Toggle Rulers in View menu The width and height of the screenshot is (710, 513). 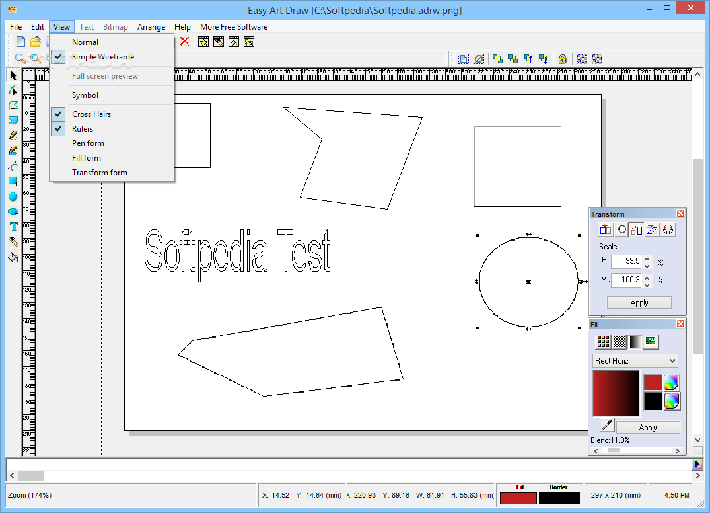(x=112, y=129)
